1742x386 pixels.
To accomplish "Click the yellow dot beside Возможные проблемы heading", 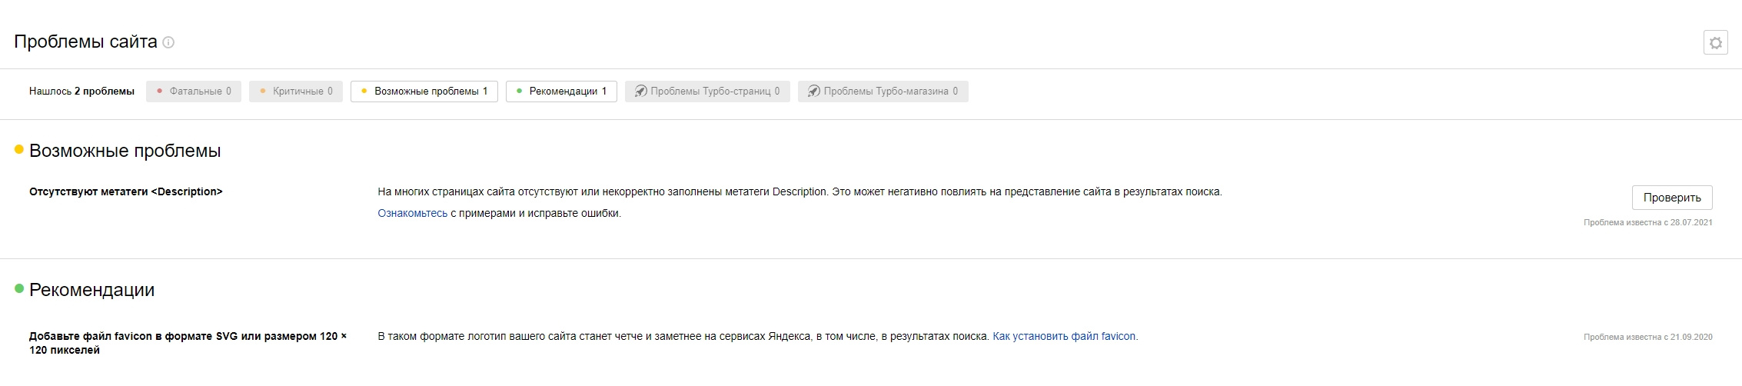I will 19,150.
